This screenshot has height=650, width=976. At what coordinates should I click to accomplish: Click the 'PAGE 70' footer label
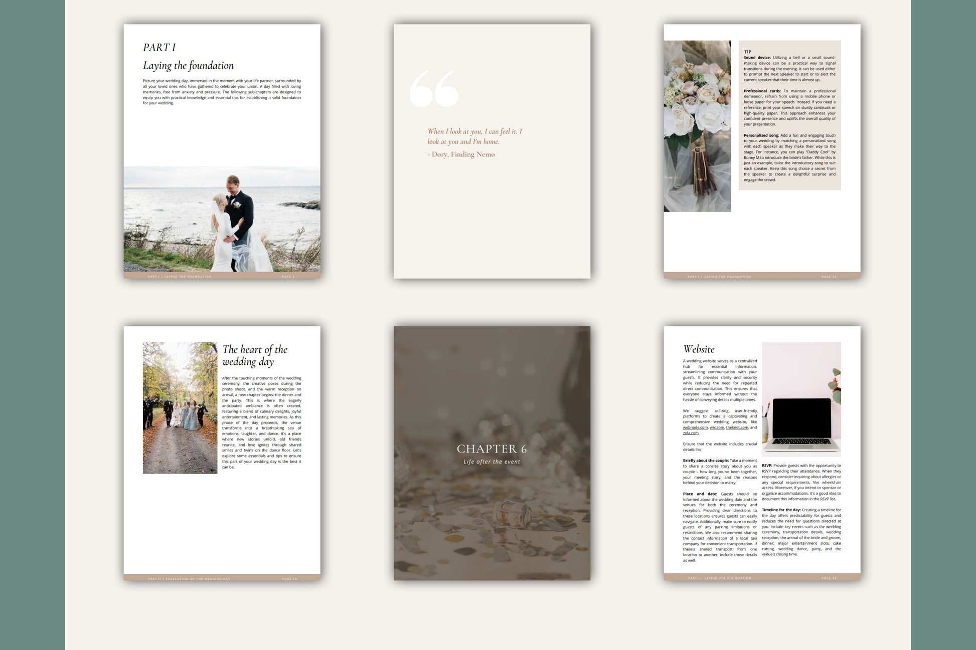289,579
